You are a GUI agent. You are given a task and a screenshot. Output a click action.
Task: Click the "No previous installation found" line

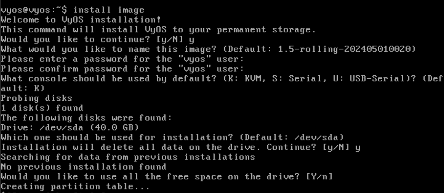pos(83,167)
